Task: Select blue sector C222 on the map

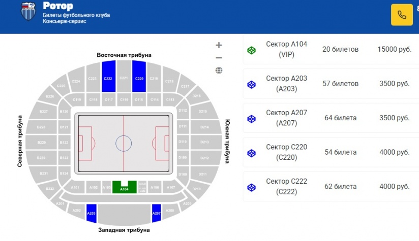Action: (108, 77)
